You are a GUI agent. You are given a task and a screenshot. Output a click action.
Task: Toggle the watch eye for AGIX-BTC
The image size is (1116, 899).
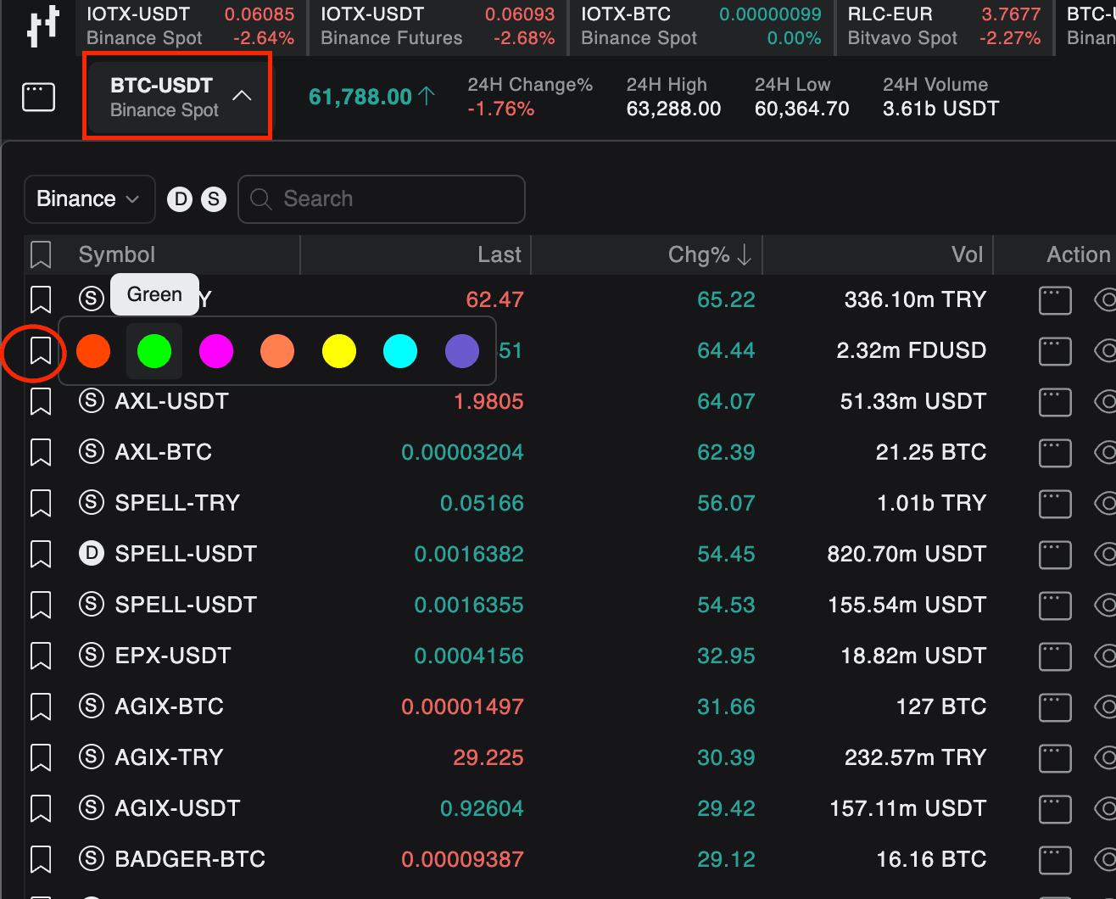tap(1105, 707)
